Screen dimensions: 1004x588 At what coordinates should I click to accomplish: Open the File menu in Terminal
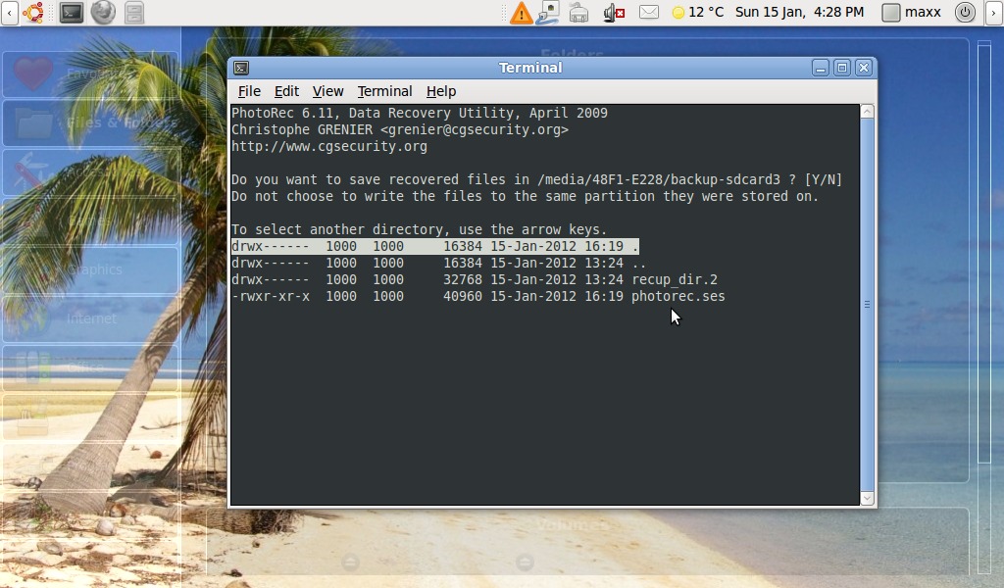(x=249, y=91)
